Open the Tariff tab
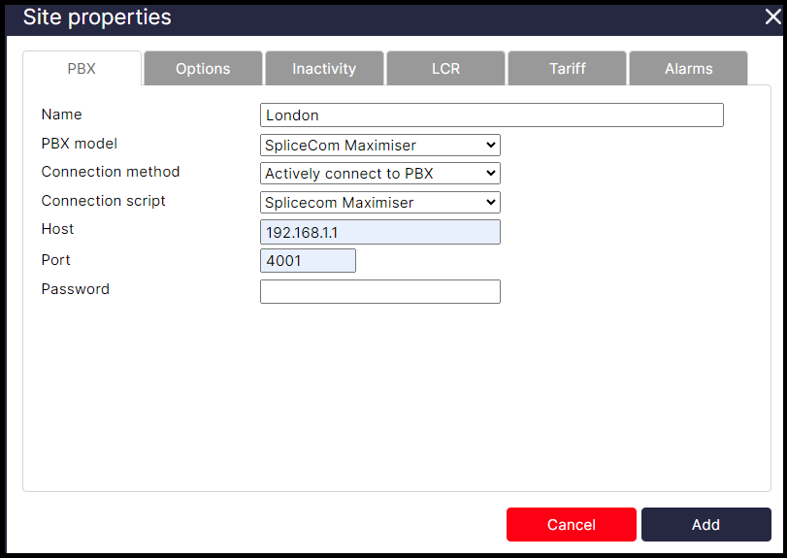This screenshot has width=787, height=558. click(567, 69)
